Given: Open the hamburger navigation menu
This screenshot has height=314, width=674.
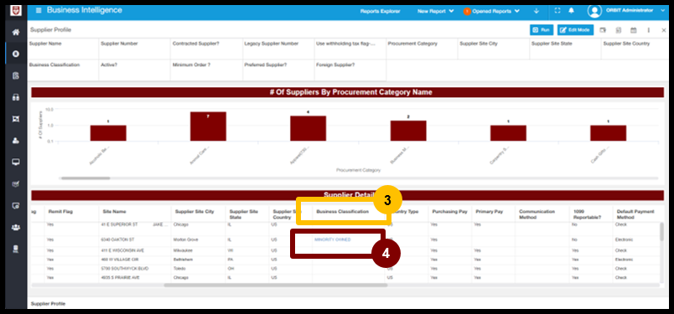Looking at the screenshot, I should tap(39, 10).
